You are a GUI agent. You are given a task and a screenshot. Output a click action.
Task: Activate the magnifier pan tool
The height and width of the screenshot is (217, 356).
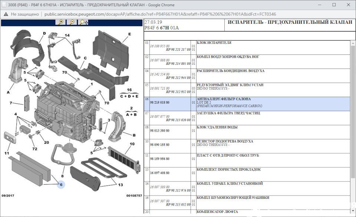pyautogui.click(x=83, y=22)
